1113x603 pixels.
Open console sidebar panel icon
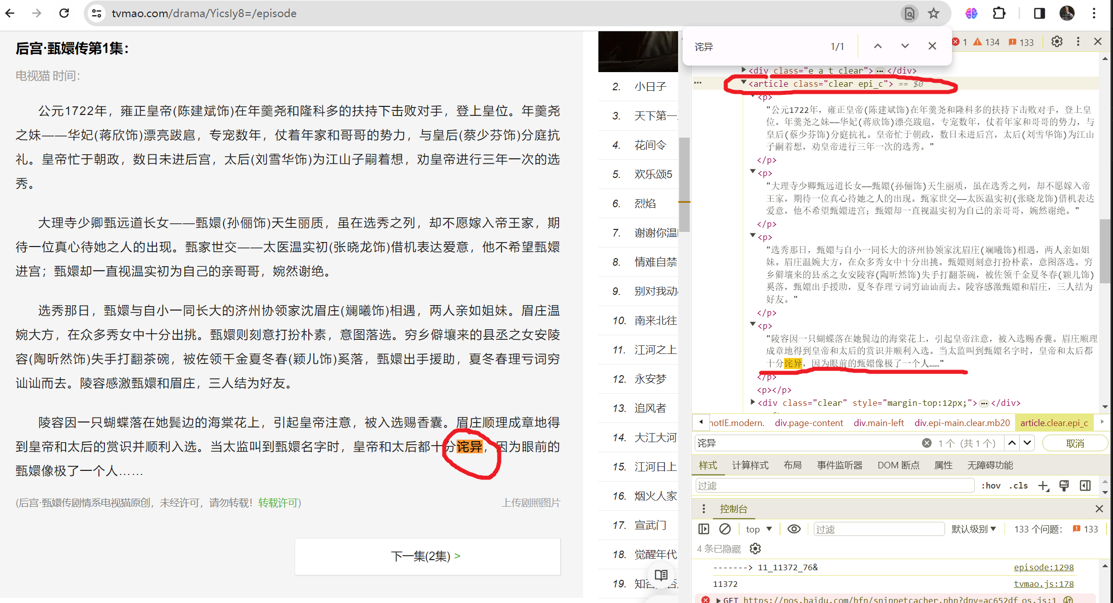[x=704, y=529]
